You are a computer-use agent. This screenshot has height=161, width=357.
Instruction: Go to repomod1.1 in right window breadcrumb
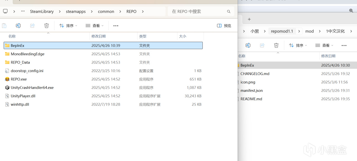pos(282,31)
